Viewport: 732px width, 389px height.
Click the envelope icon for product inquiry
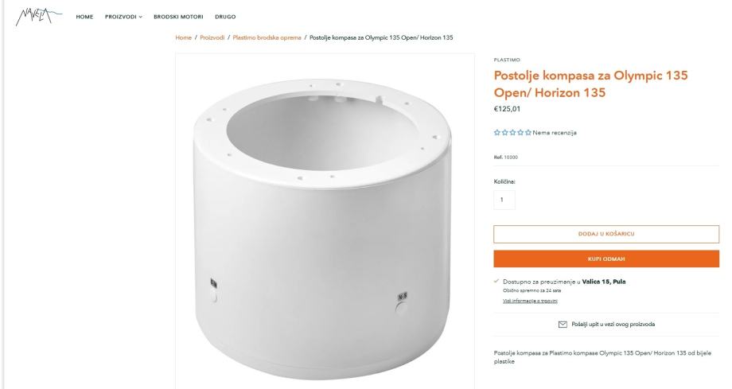click(x=563, y=324)
